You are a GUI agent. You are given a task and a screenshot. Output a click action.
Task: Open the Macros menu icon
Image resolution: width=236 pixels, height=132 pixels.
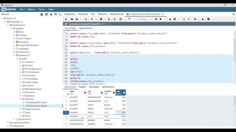209,19
